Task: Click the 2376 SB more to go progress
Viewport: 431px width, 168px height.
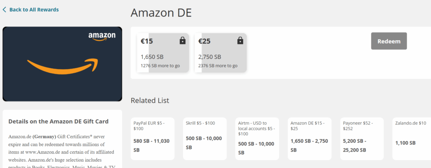Action: (x=218, y=66)
